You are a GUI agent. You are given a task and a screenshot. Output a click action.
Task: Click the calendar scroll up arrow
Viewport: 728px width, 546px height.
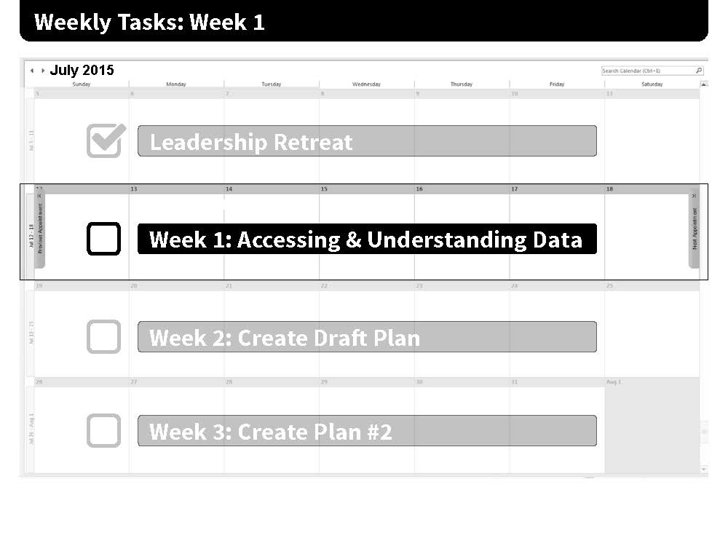(704, 84)
